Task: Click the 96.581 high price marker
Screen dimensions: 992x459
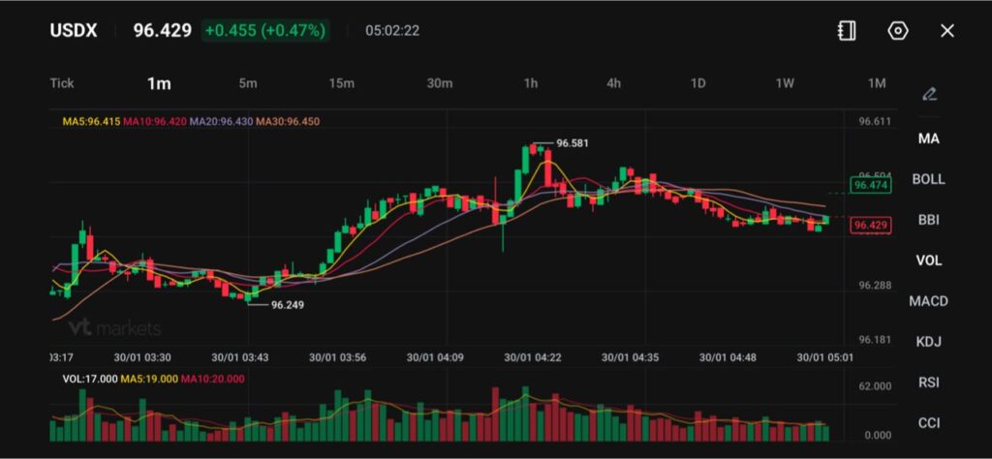Action: [x=572, y=143]
